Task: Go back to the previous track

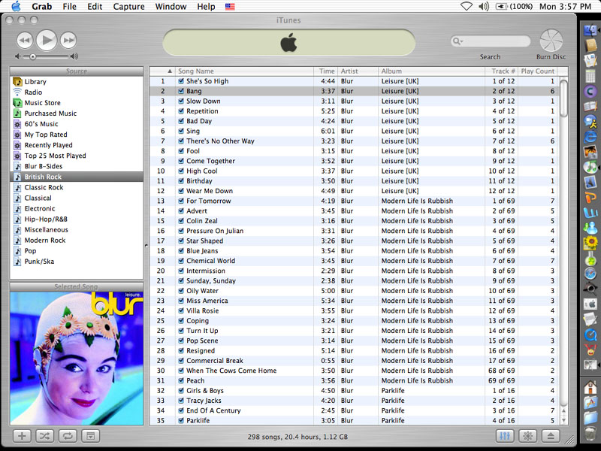Action: coord(24,41)
